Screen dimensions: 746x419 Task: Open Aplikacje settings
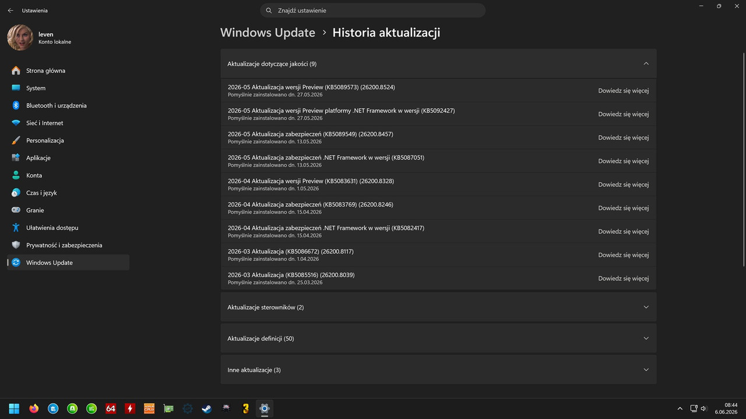68,158
